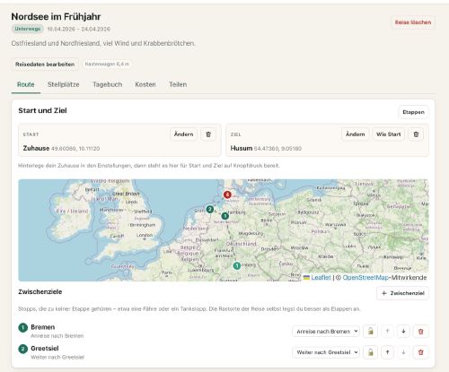Move the Bremen stop up
The image size is (449, 372).
click(387, 331)
